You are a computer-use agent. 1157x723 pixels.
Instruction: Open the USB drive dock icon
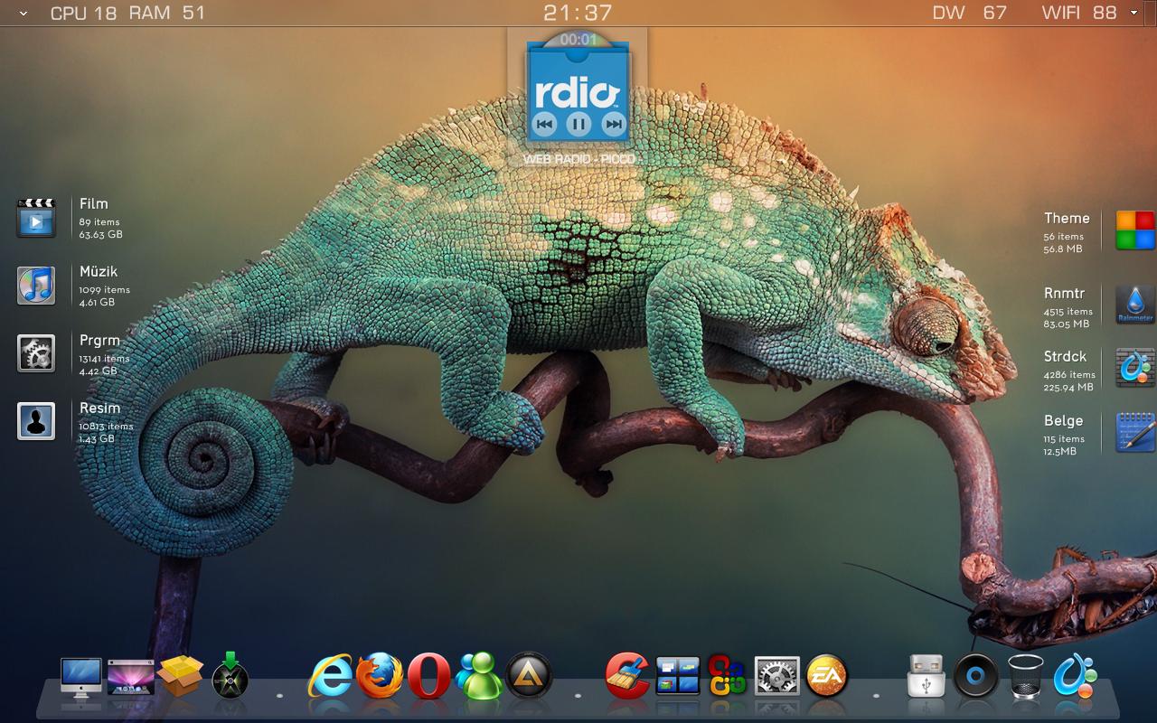click(x=927, y=676)
